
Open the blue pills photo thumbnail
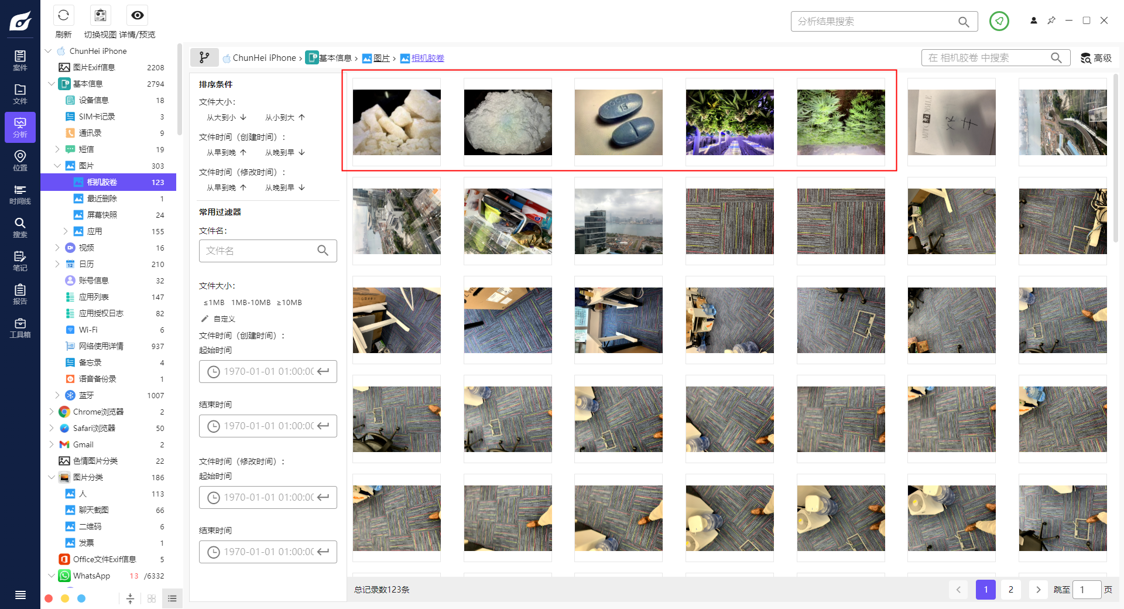click(618, 122)
